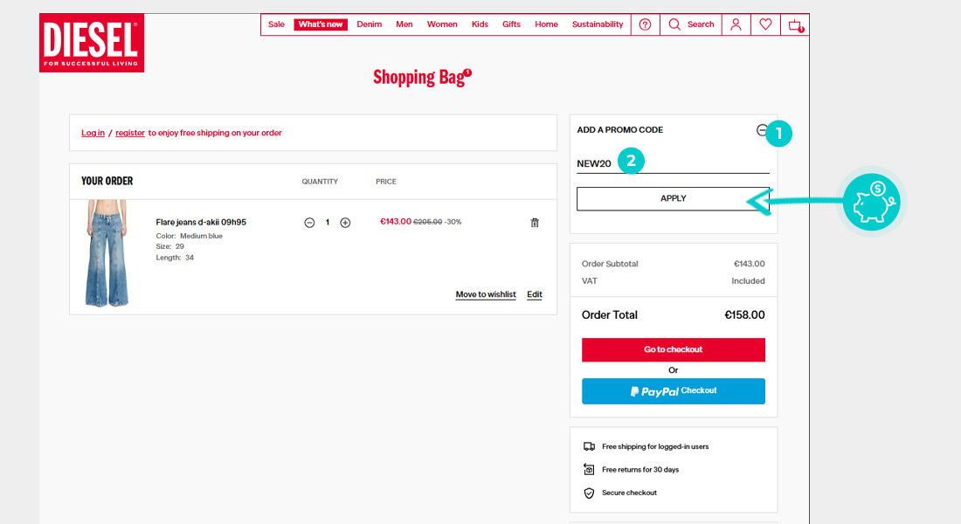Viewport: 961px width, 524px height.
Task: Increase jeans quantity with plus button
Action: coord(345,223)
